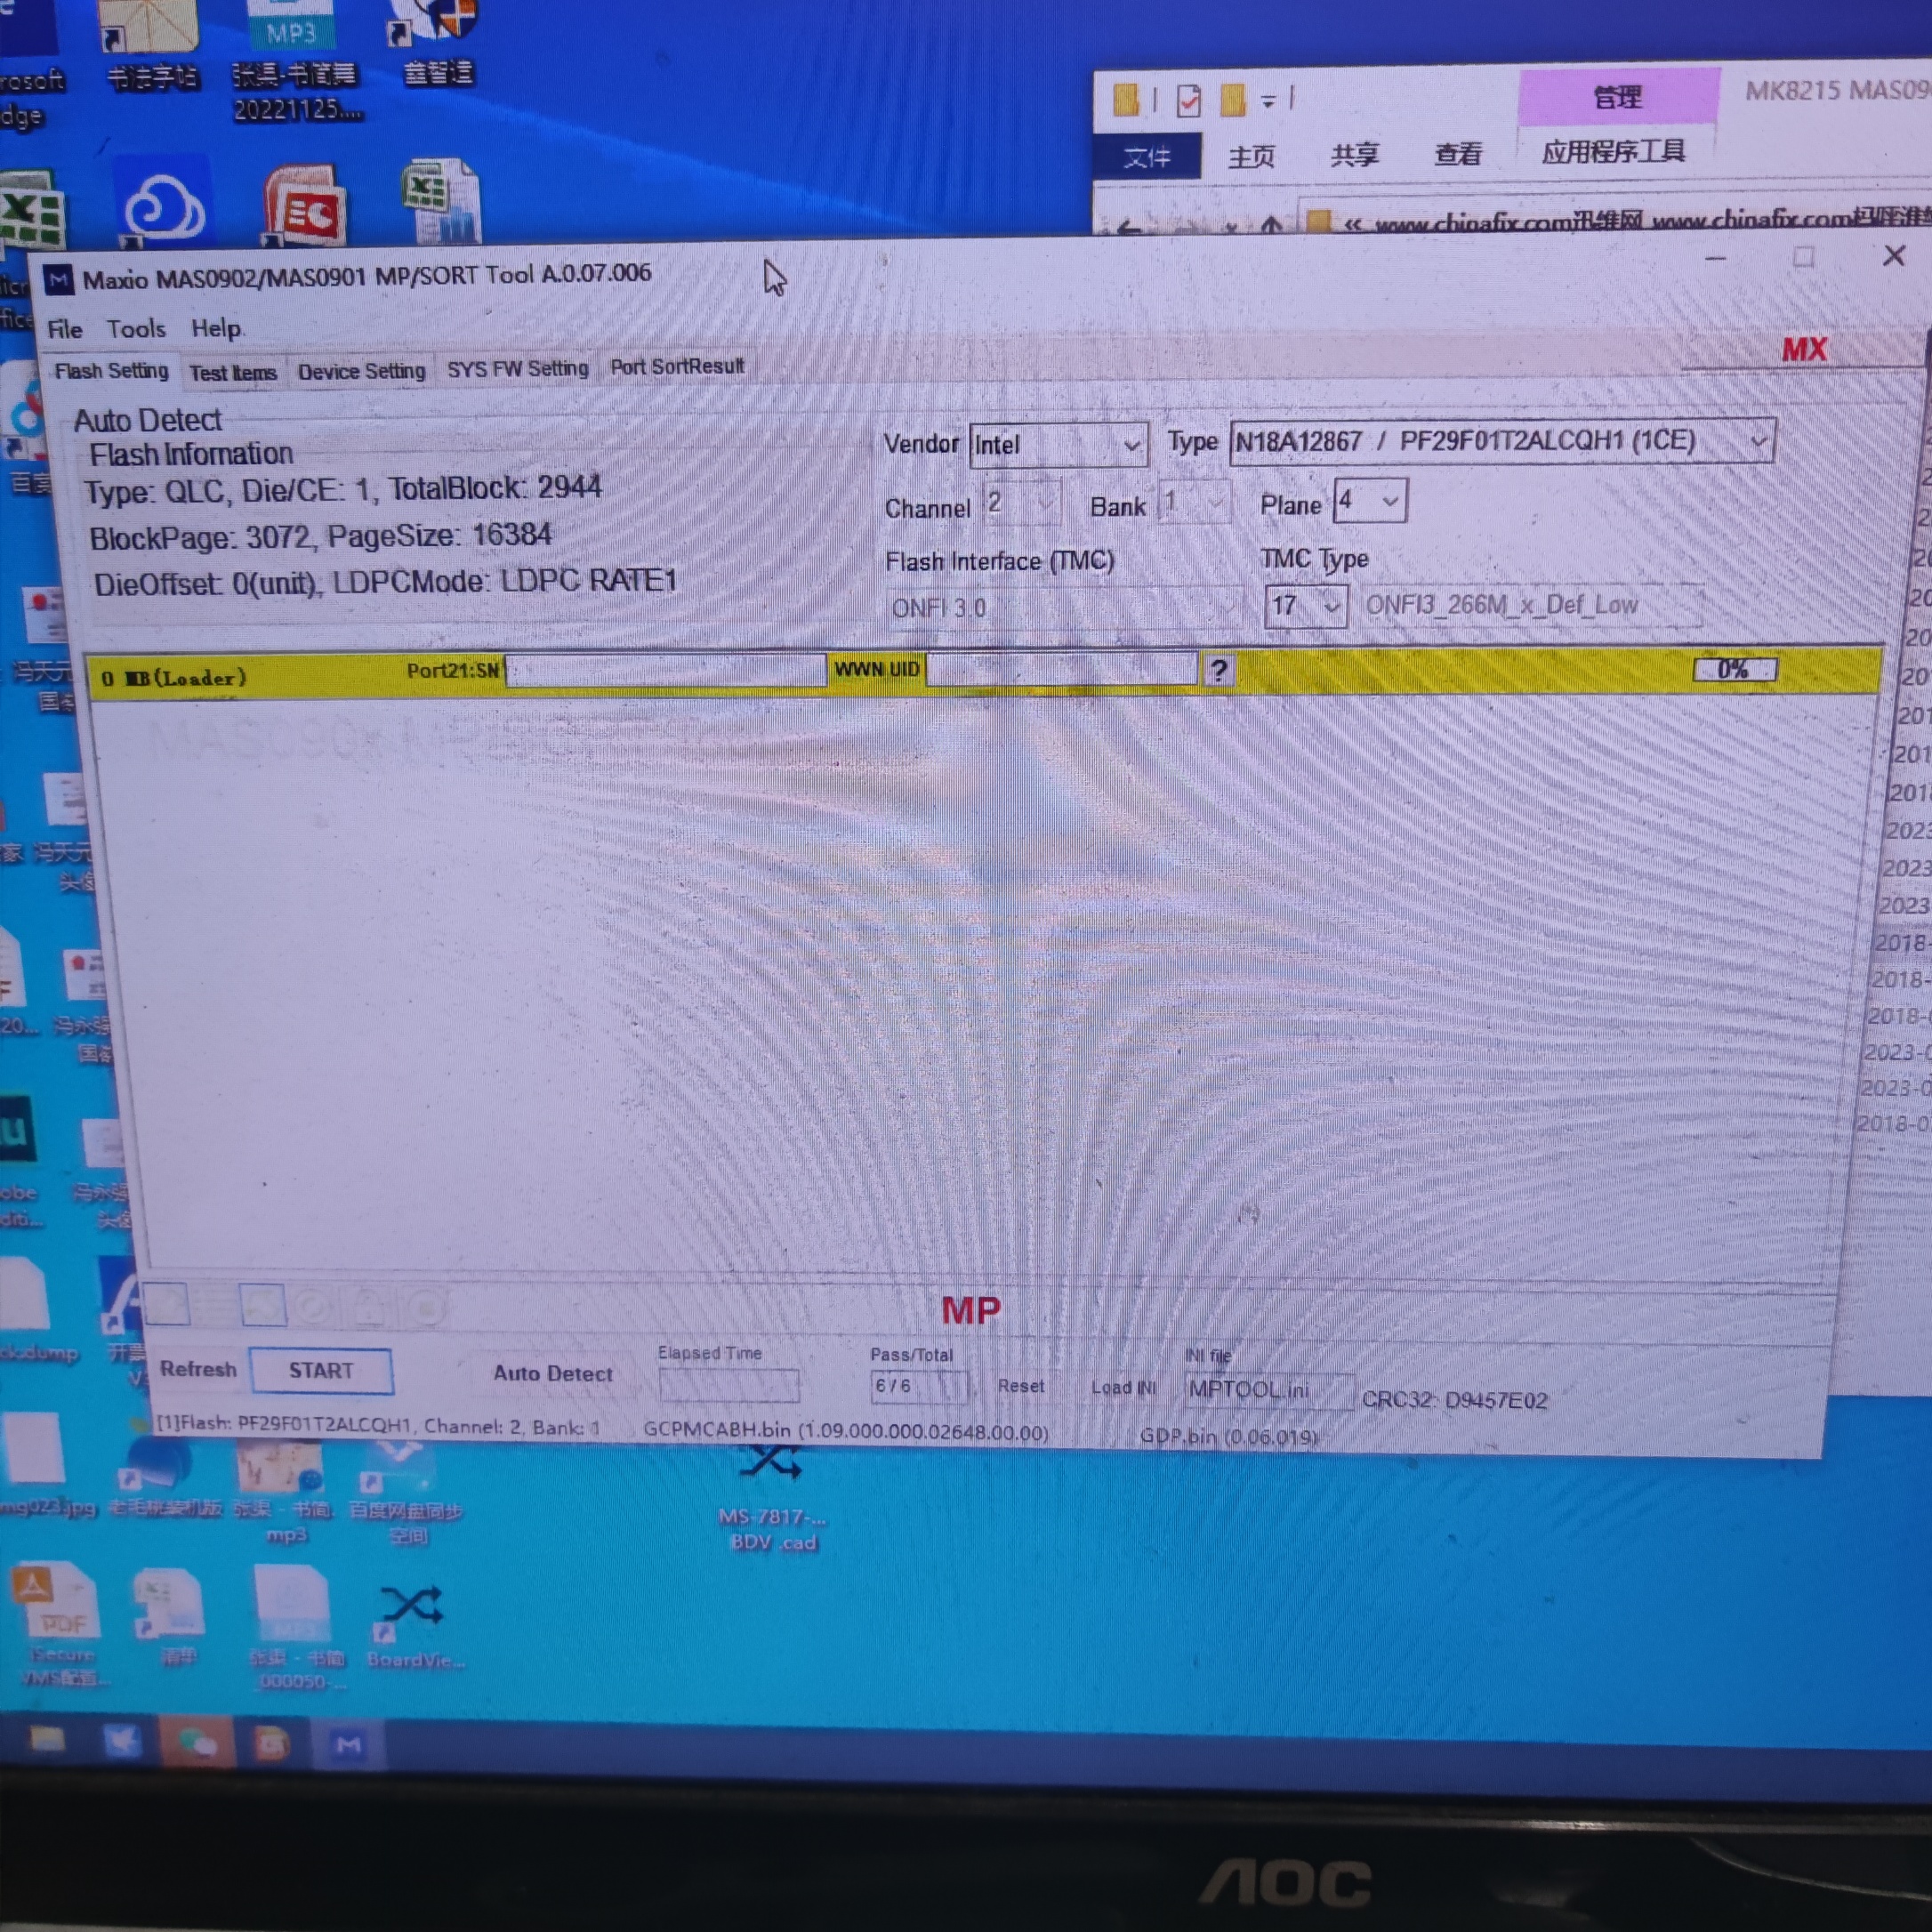
Task: Click the GCPMCABH.bin status bar entry
Action: (846, 1431)
